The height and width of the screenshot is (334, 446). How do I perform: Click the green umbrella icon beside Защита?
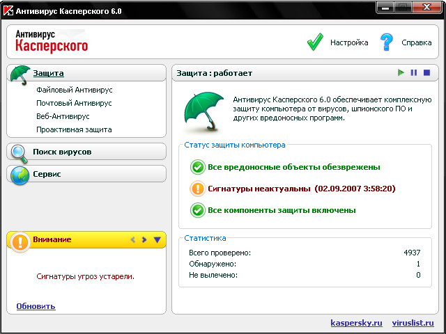tap(20, 75)
